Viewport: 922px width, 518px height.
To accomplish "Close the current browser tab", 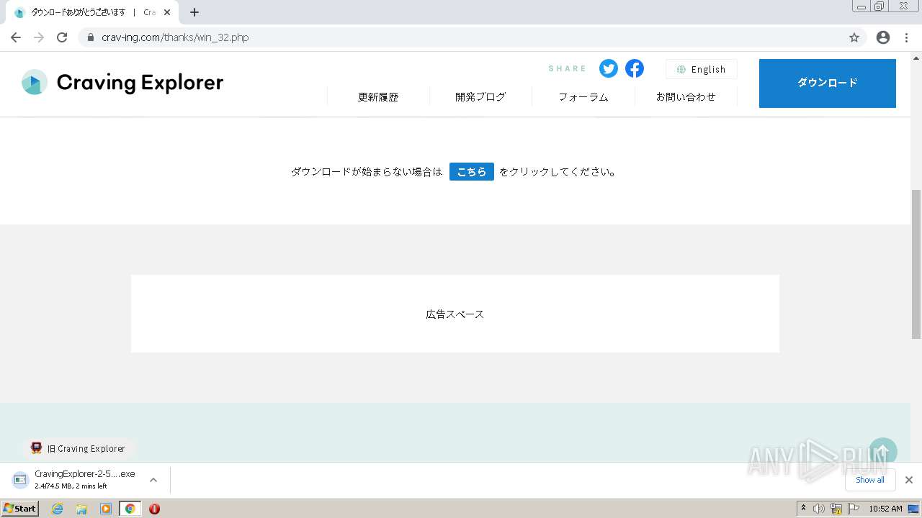I will click(167, 12).
